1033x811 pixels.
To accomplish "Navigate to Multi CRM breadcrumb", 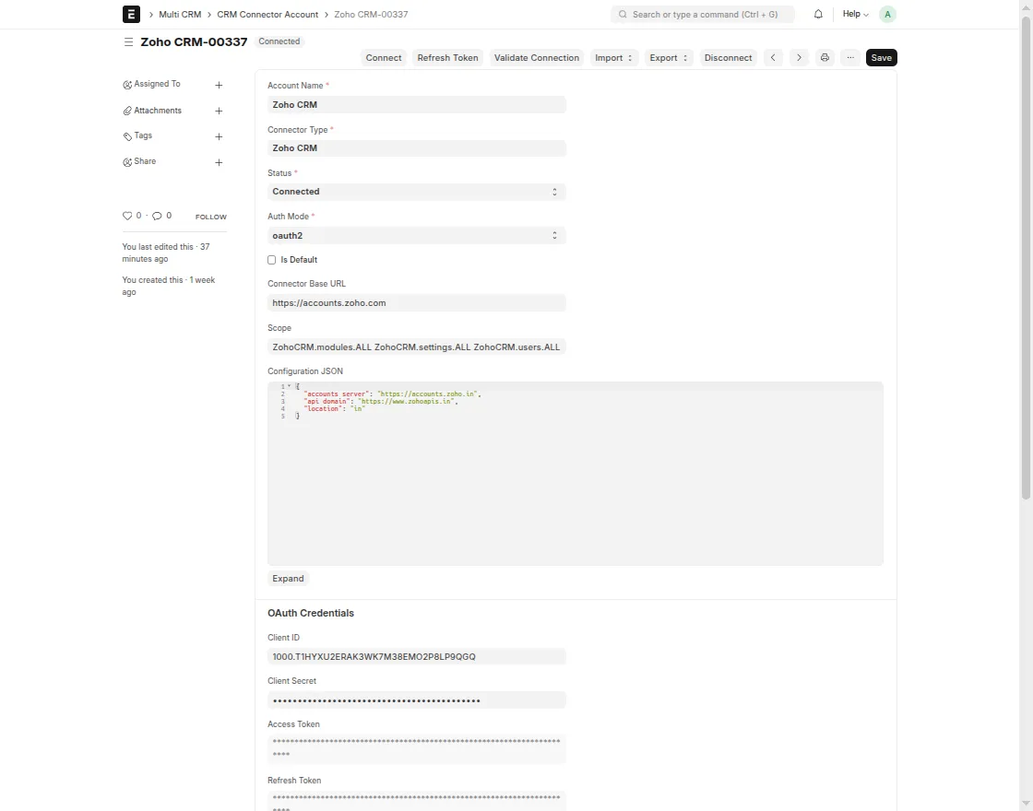I will pyautogui.click(x=179, y=14).
